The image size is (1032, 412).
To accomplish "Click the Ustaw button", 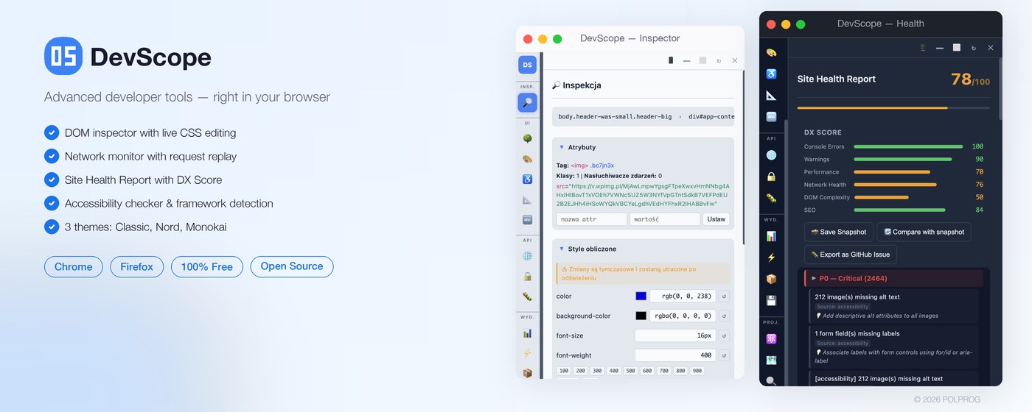I will pyautogui.click(x=716, y=219).
